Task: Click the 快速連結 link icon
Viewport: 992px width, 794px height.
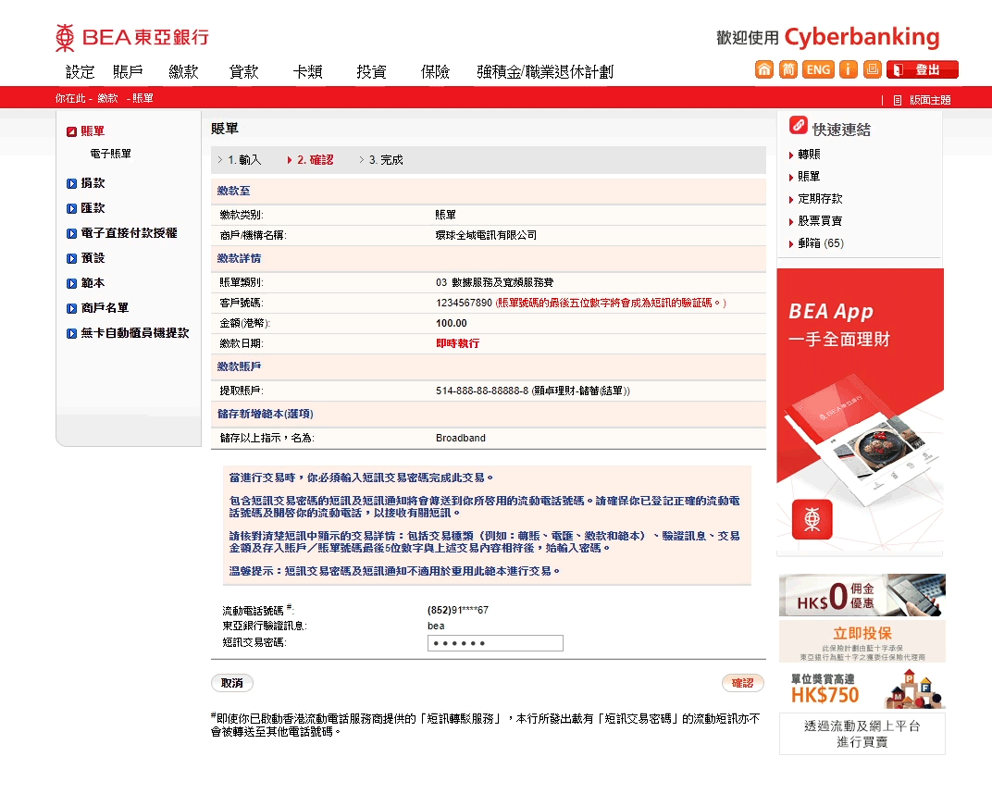Action: (799, 125)
